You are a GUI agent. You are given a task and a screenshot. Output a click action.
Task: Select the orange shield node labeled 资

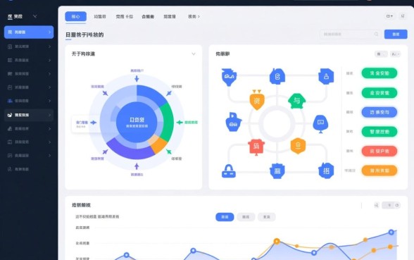tap(256, 99)
